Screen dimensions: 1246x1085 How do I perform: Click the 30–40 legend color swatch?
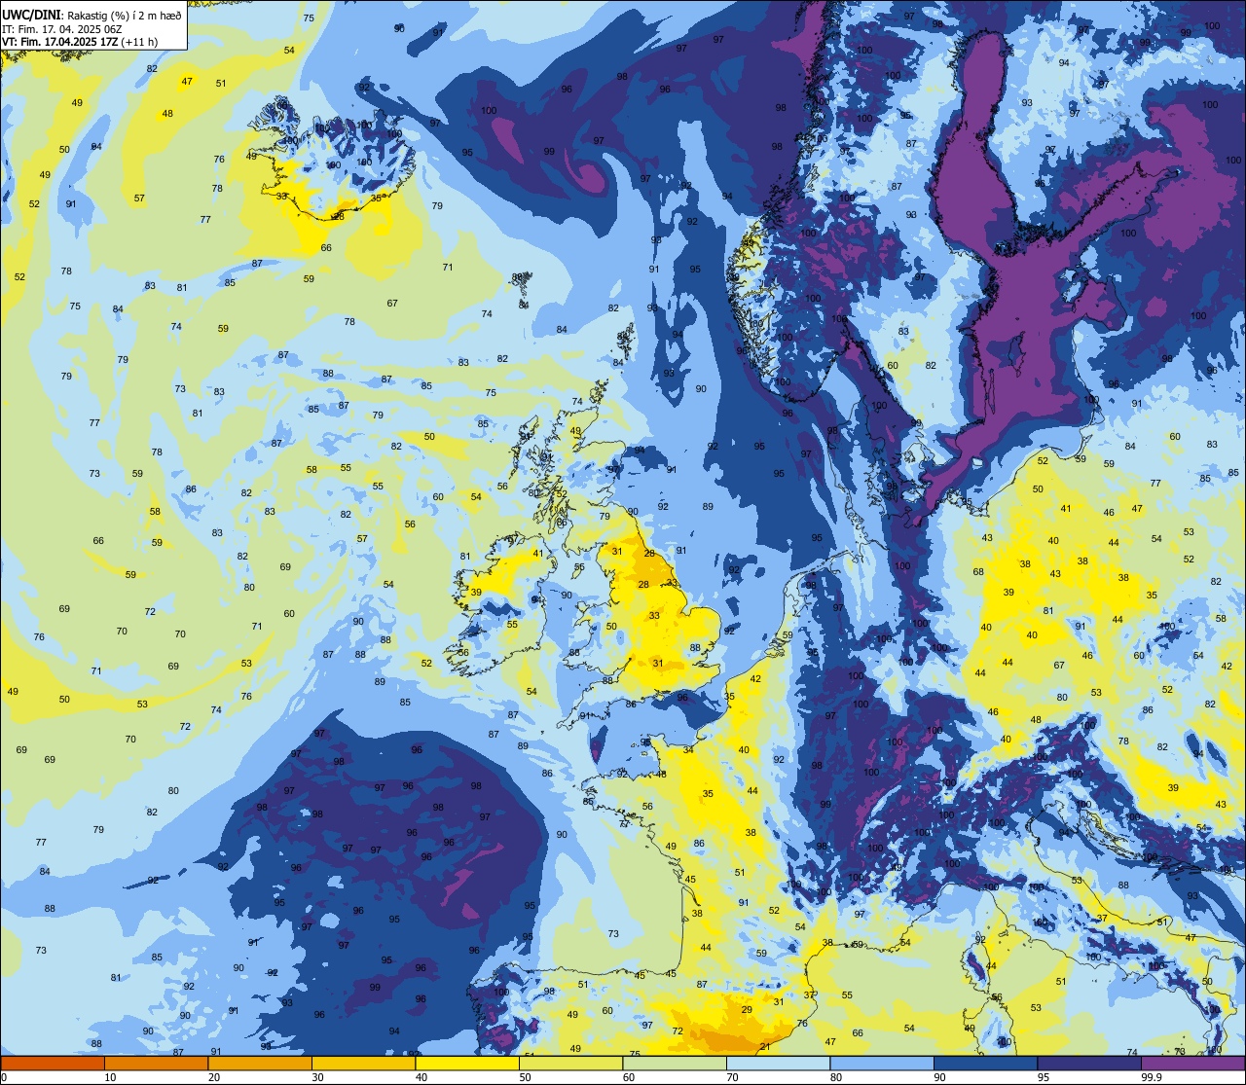click(x=363, y=1063)
